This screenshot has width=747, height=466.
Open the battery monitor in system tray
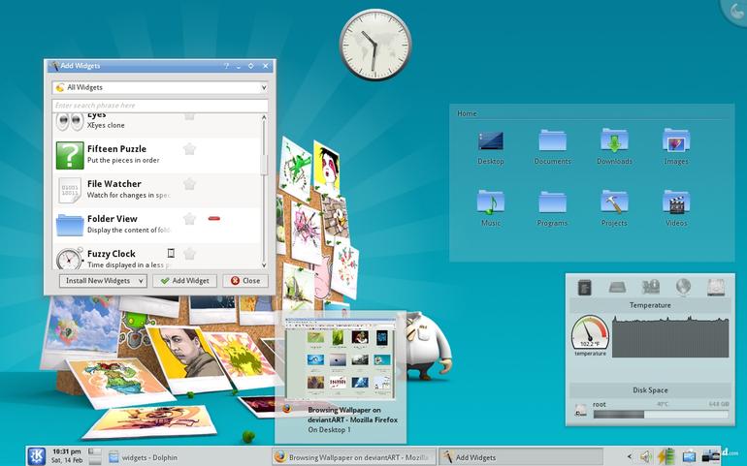tap(666, 456)
